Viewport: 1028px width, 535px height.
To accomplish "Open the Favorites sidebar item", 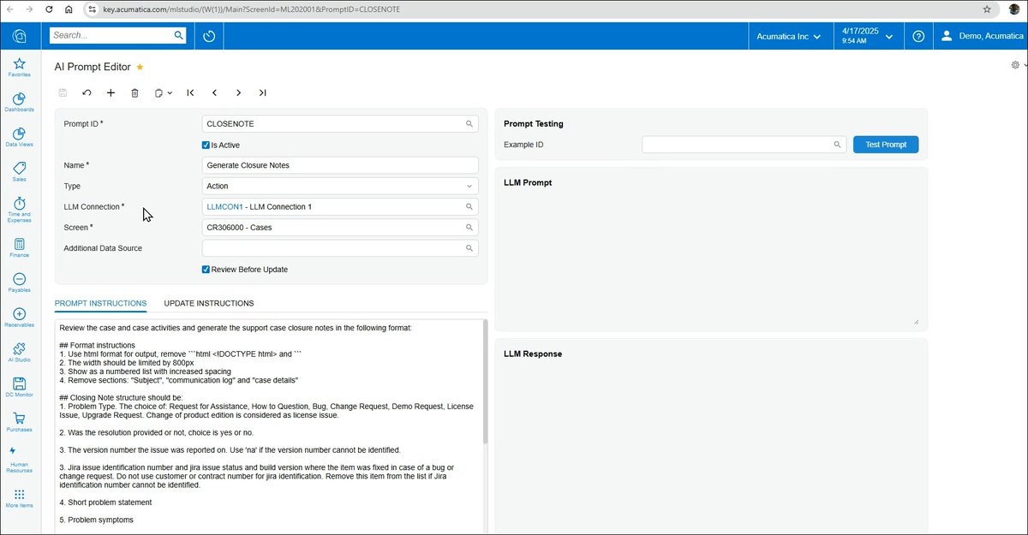I will tap(19, 68).
